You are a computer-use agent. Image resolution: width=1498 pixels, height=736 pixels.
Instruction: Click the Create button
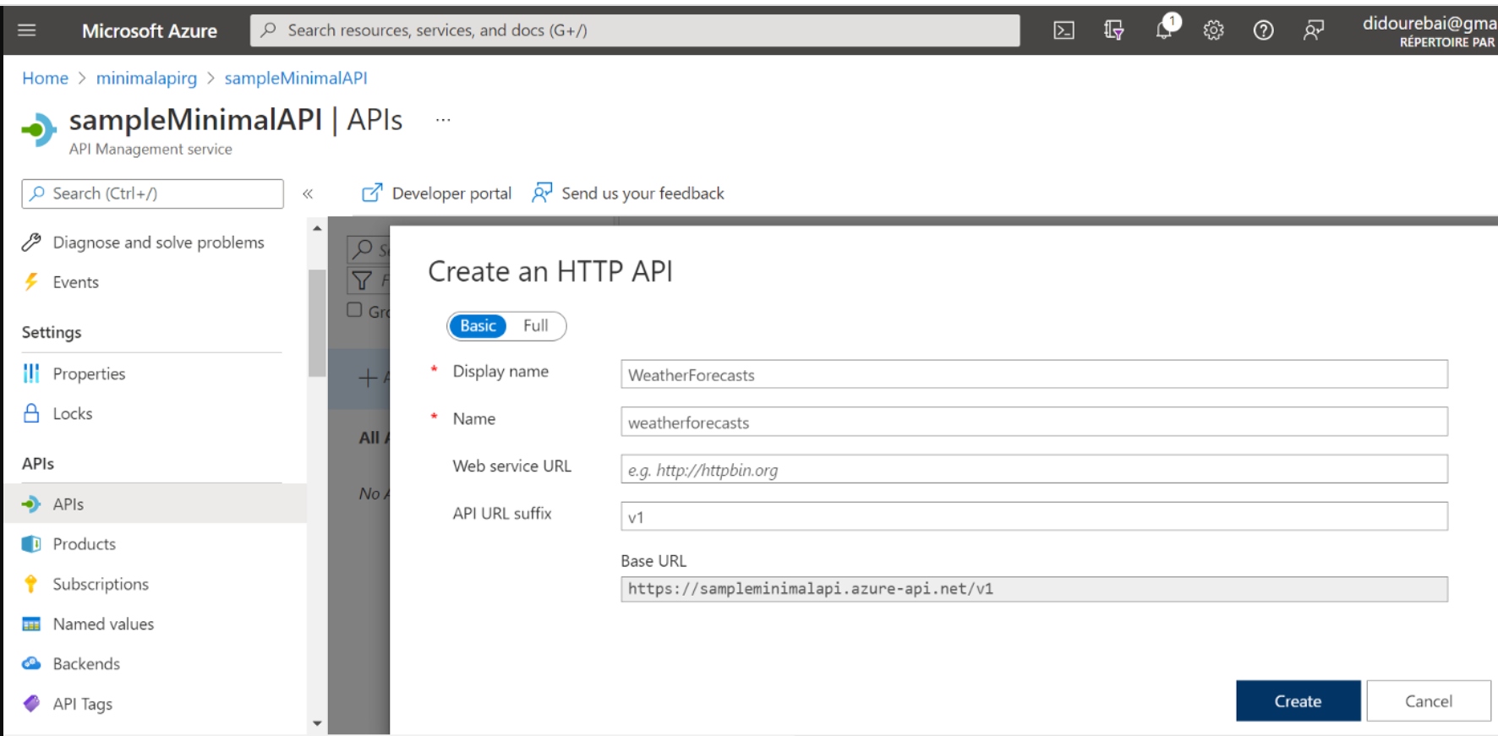(1298, 701)
